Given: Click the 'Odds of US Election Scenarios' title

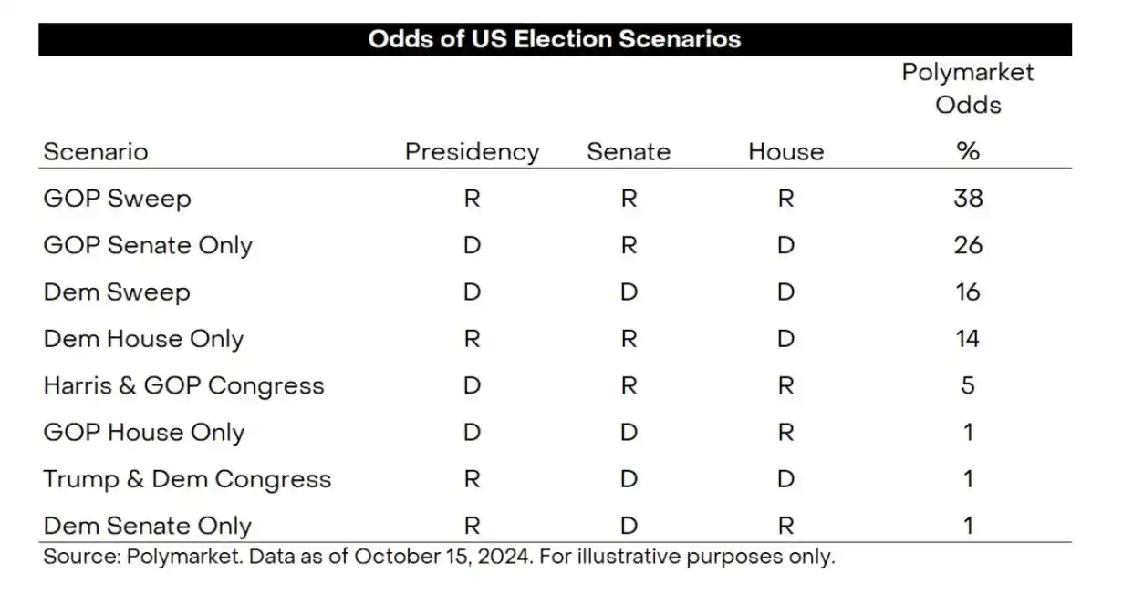Looking at the screenshot, I should pos(554,39).
